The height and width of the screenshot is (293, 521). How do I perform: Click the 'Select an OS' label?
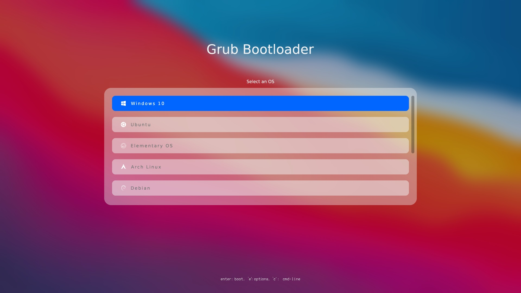[x=260, y=82]
